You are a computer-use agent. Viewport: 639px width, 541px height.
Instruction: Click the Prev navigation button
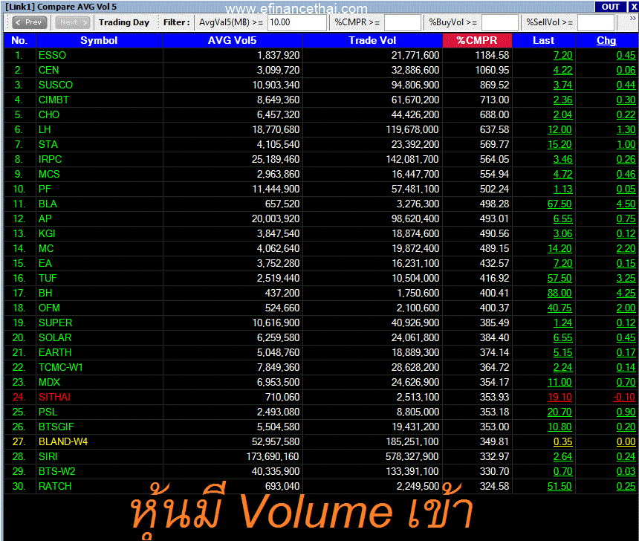(x=29, y=22)
